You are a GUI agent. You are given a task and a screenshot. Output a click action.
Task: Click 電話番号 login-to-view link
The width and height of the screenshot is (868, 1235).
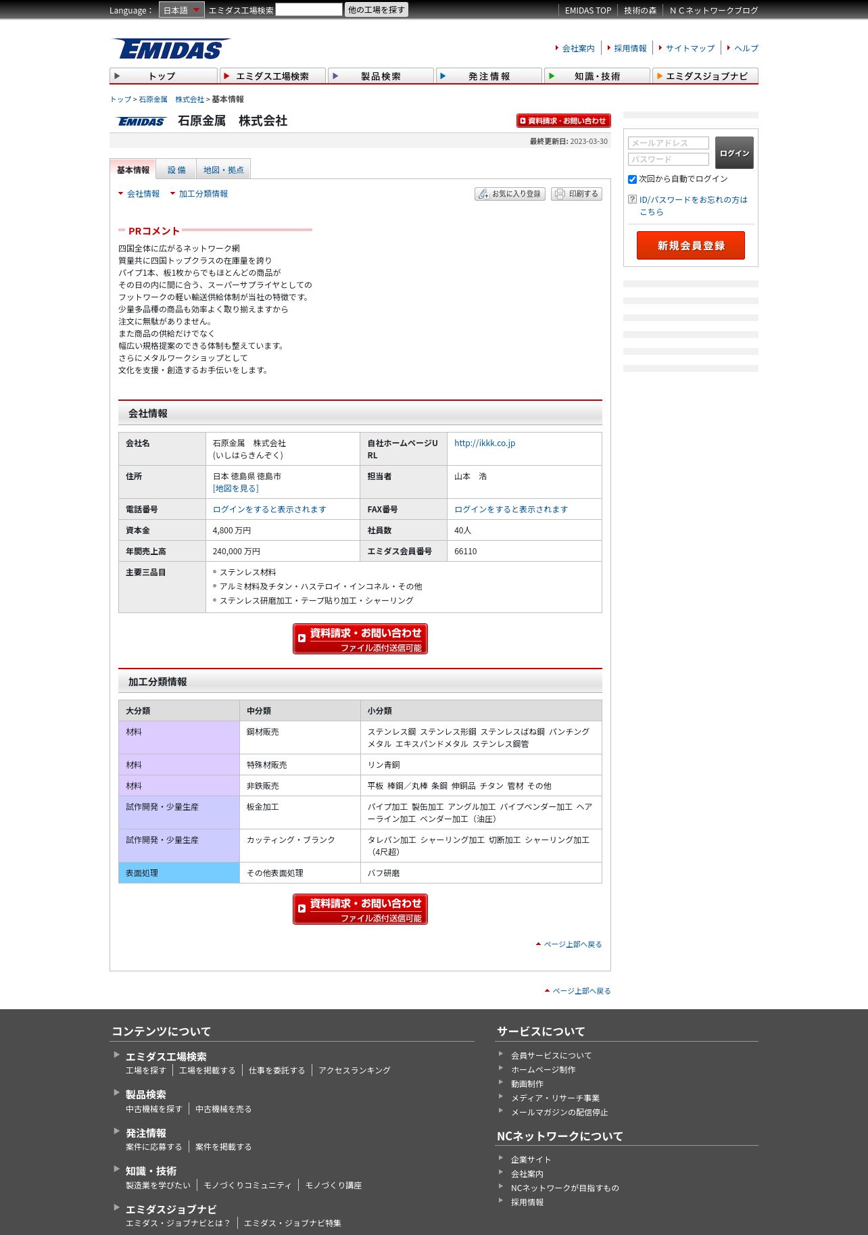coord(270,510)
